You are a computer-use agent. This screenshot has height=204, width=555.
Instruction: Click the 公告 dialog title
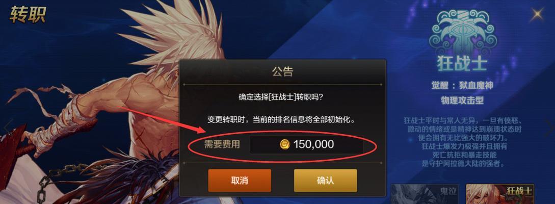click(282, 72)
